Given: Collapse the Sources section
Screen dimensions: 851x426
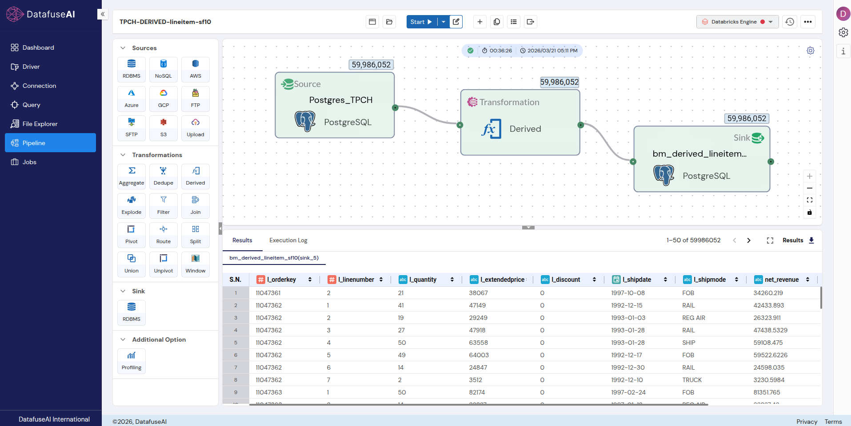Looking at the screenshot, I should [123, 48].
